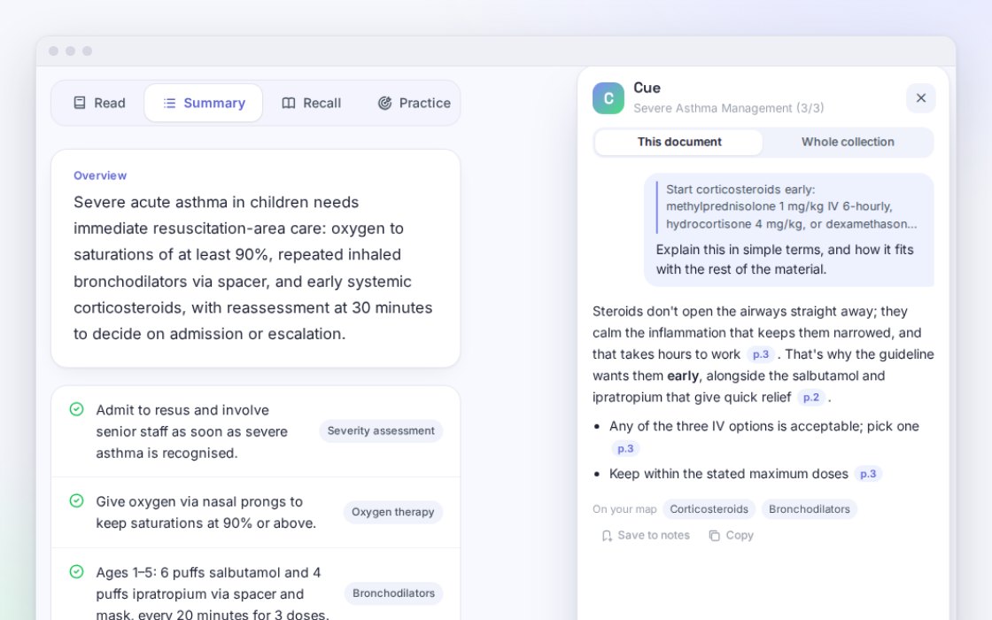Open the Bronchodilators tag beside the Ages 1–5 point
The height and width of the screenshot is (620, 992).
pyautogui.click(x=393, y=593)
